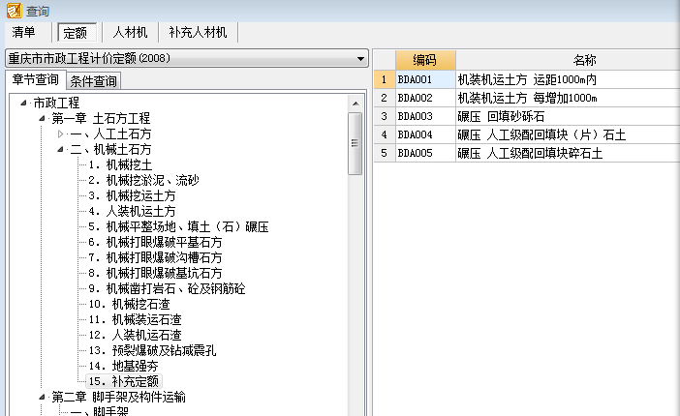Select 9. 机械凿打岩石、砼及钢筋砼
Viewport: 680px width, 416px height.
167,288
